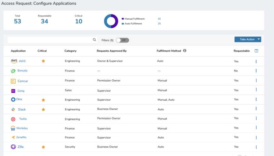Expand the Take Action dropdown arrow

tap(259, 39)
